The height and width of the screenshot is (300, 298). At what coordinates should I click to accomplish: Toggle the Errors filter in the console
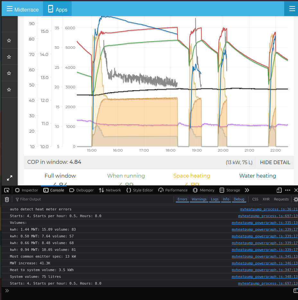[x=182, y=199]
